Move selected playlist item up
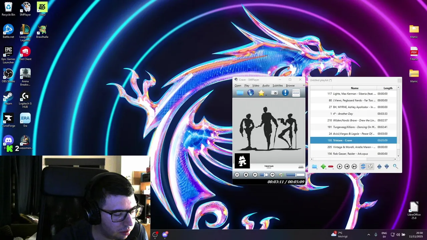 tap(379, 166)
